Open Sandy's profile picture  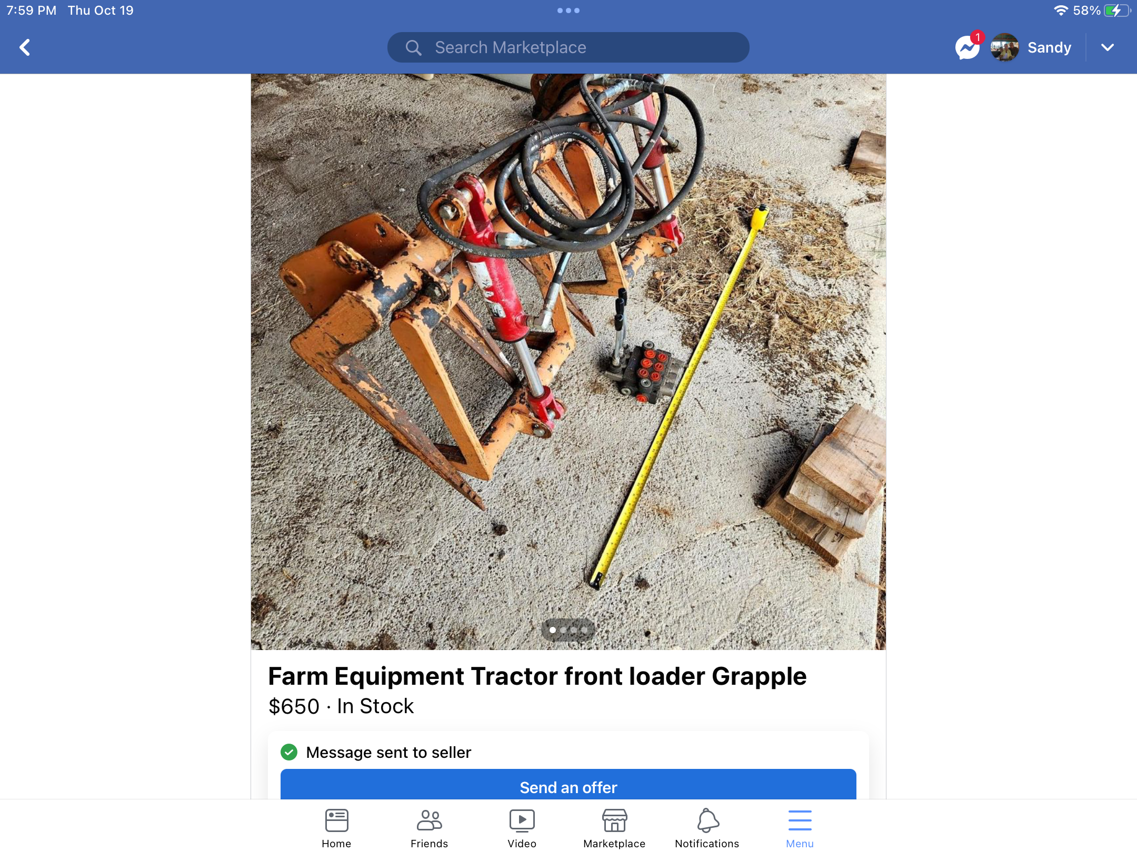point(1004,48)
